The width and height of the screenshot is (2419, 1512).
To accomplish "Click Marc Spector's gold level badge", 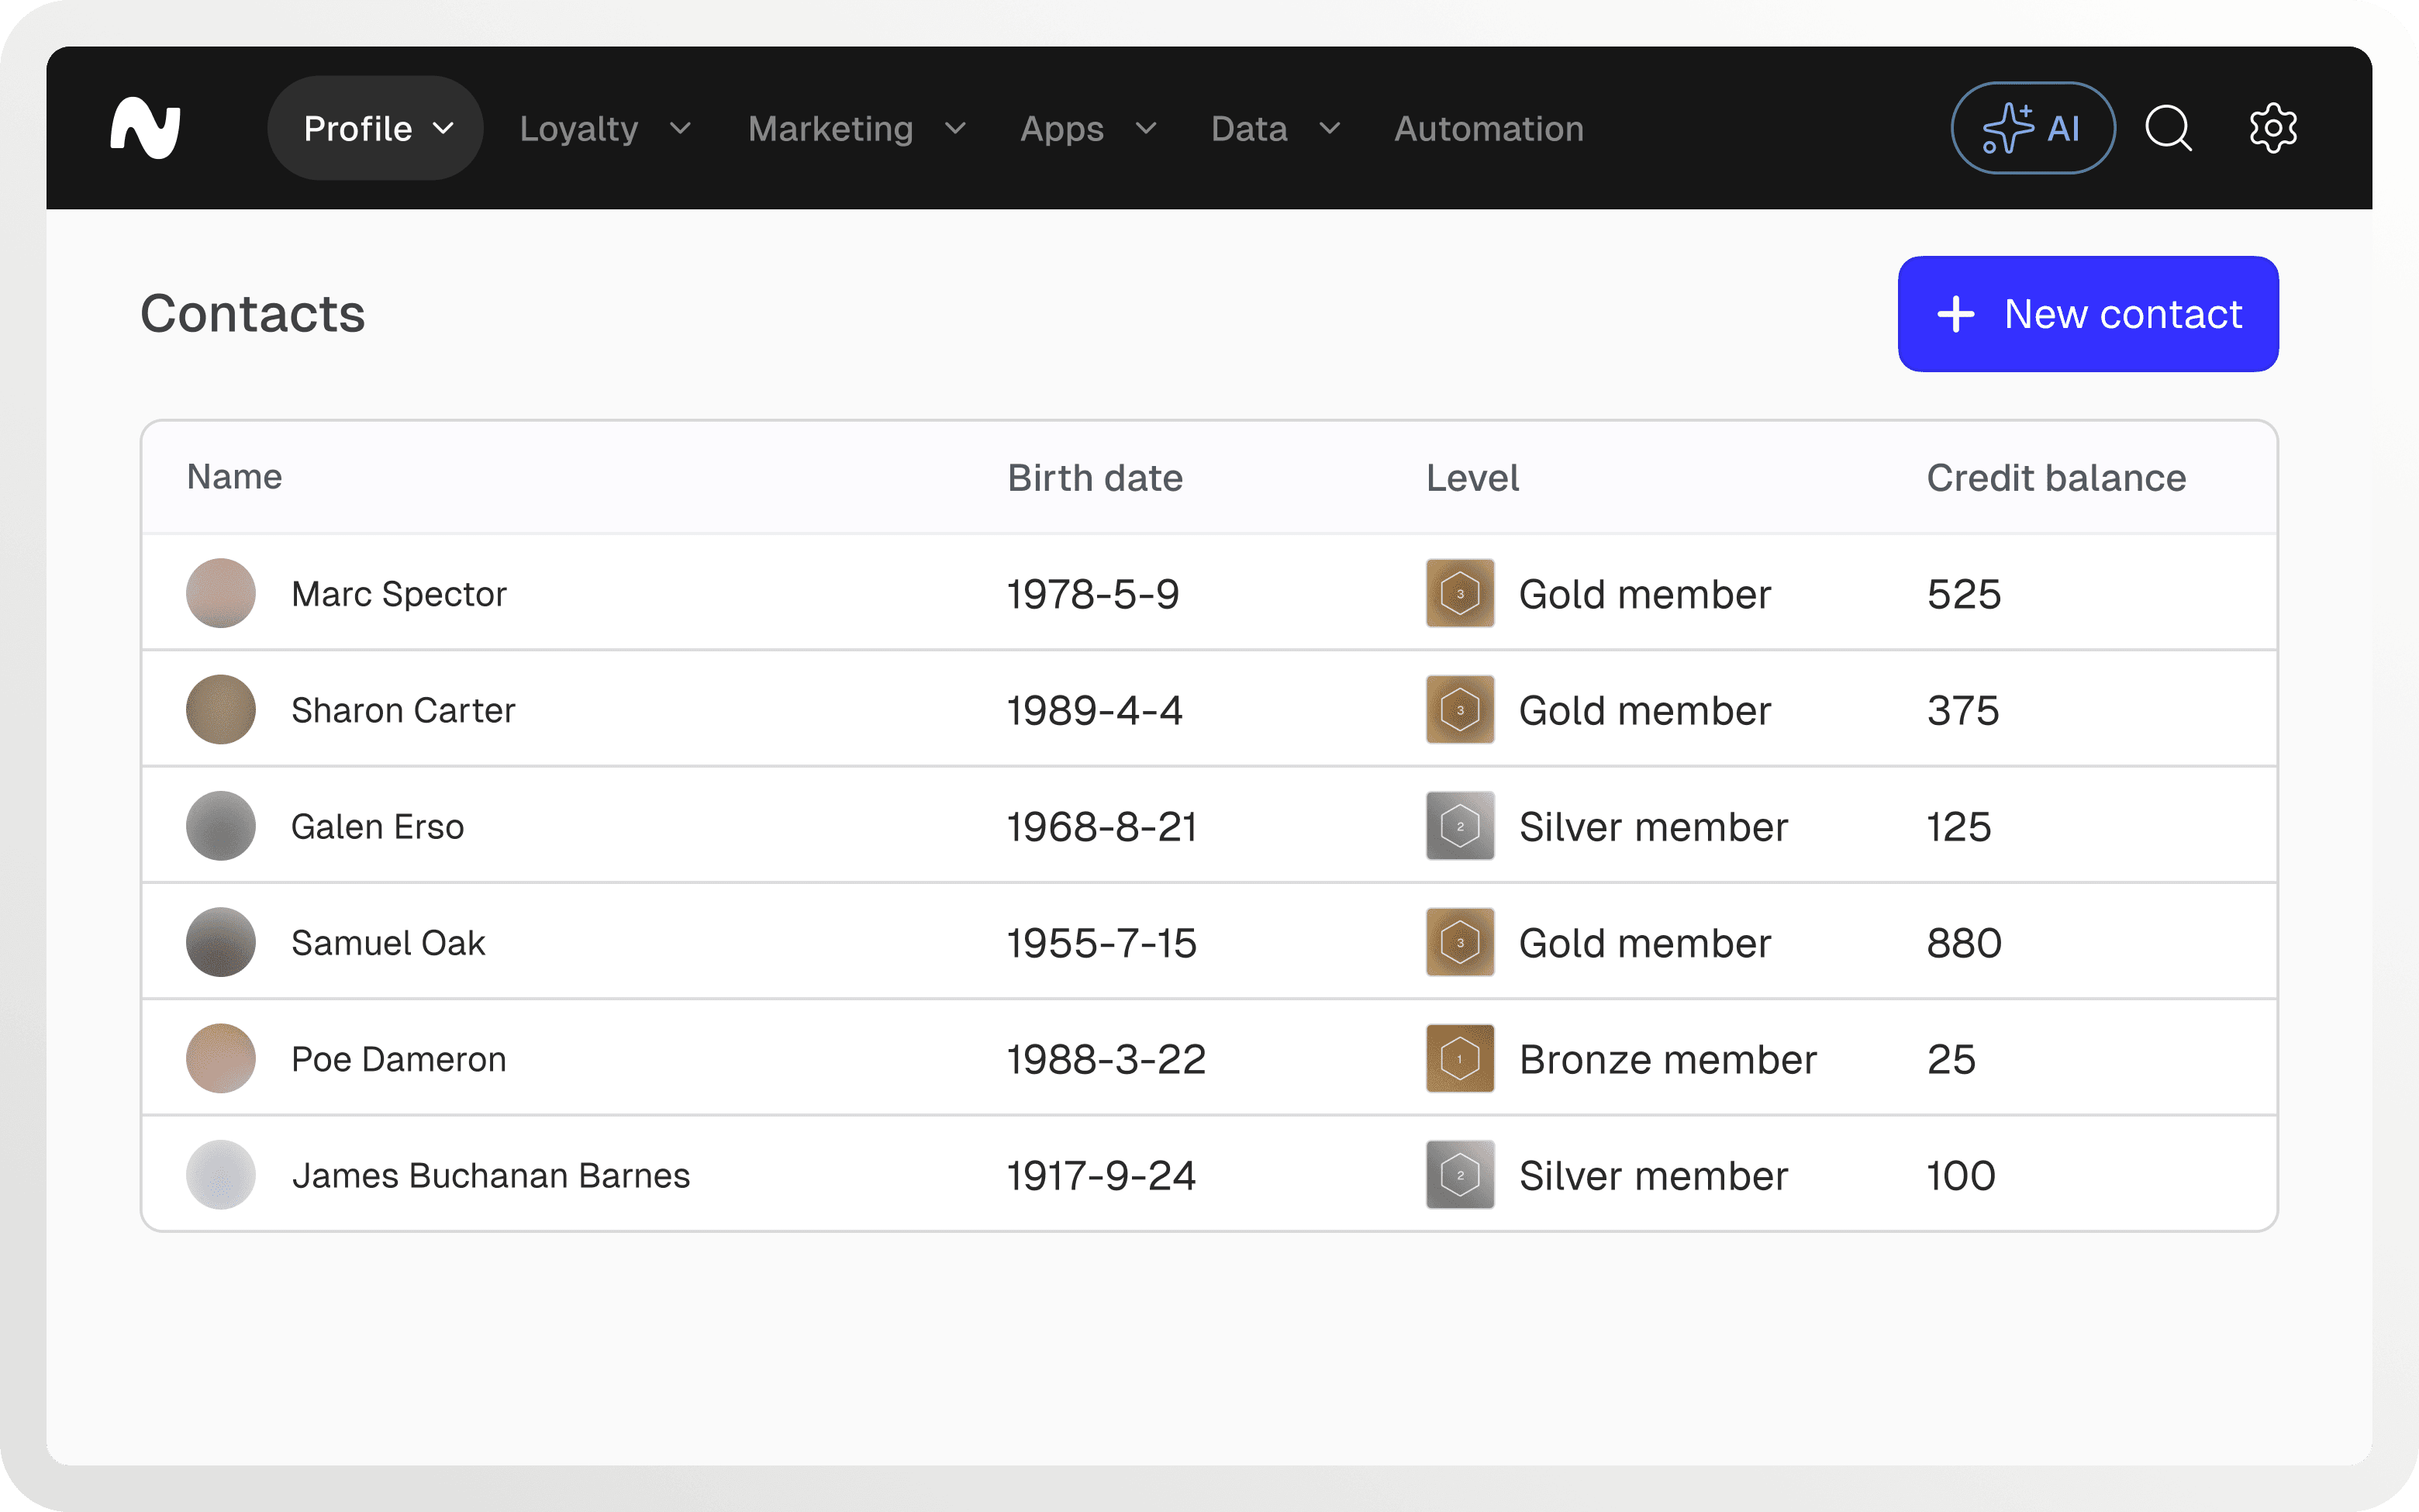I will (1459, 593).
